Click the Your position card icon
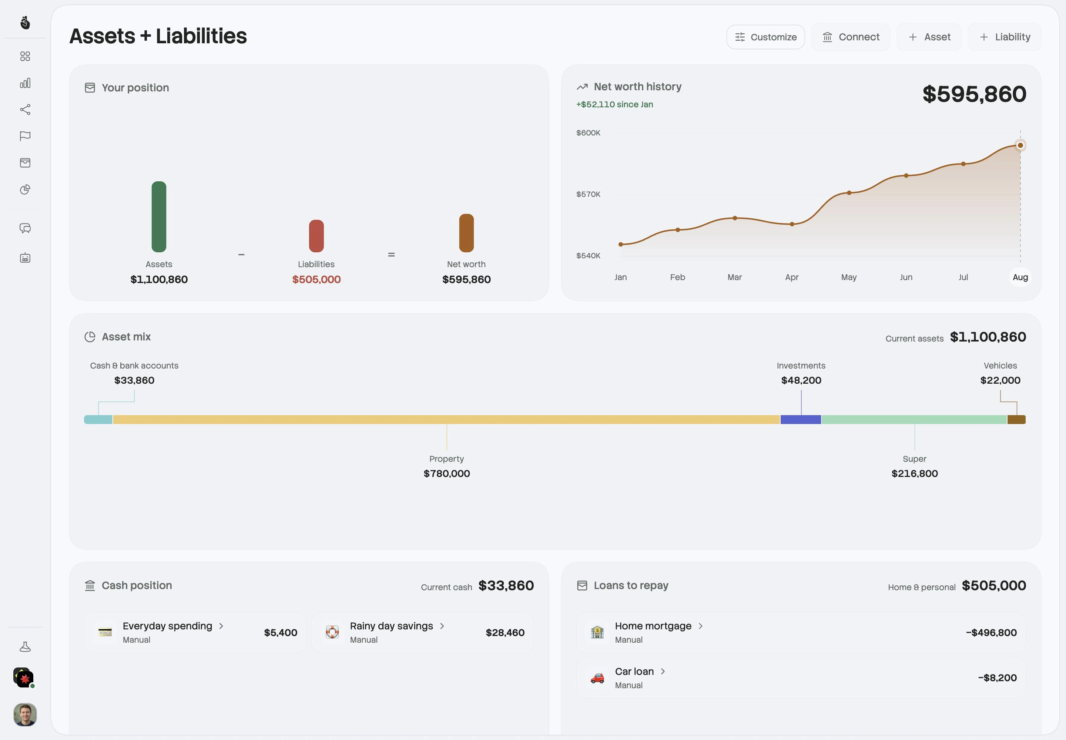This screenshot has height=740, width=1066. click(x=90, y=88)
